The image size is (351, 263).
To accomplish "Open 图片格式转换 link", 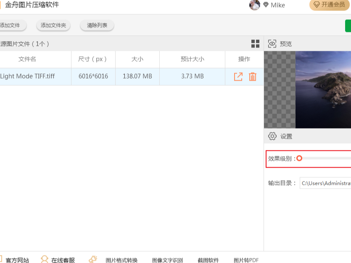I will [x=121, y=260].
